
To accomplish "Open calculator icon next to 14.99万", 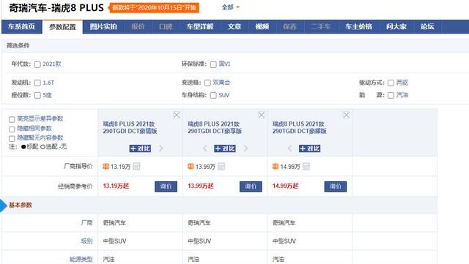I will point(306,166).
